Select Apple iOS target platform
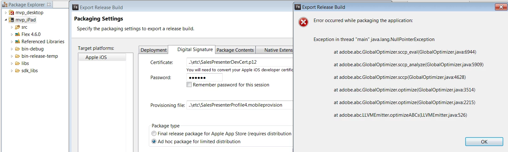508x152 pixels. coord(102,57)
